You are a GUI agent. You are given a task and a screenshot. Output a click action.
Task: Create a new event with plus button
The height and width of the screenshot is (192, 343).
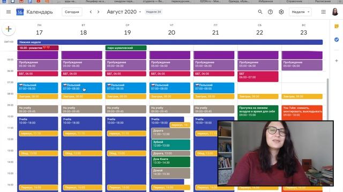coord(9,29)
